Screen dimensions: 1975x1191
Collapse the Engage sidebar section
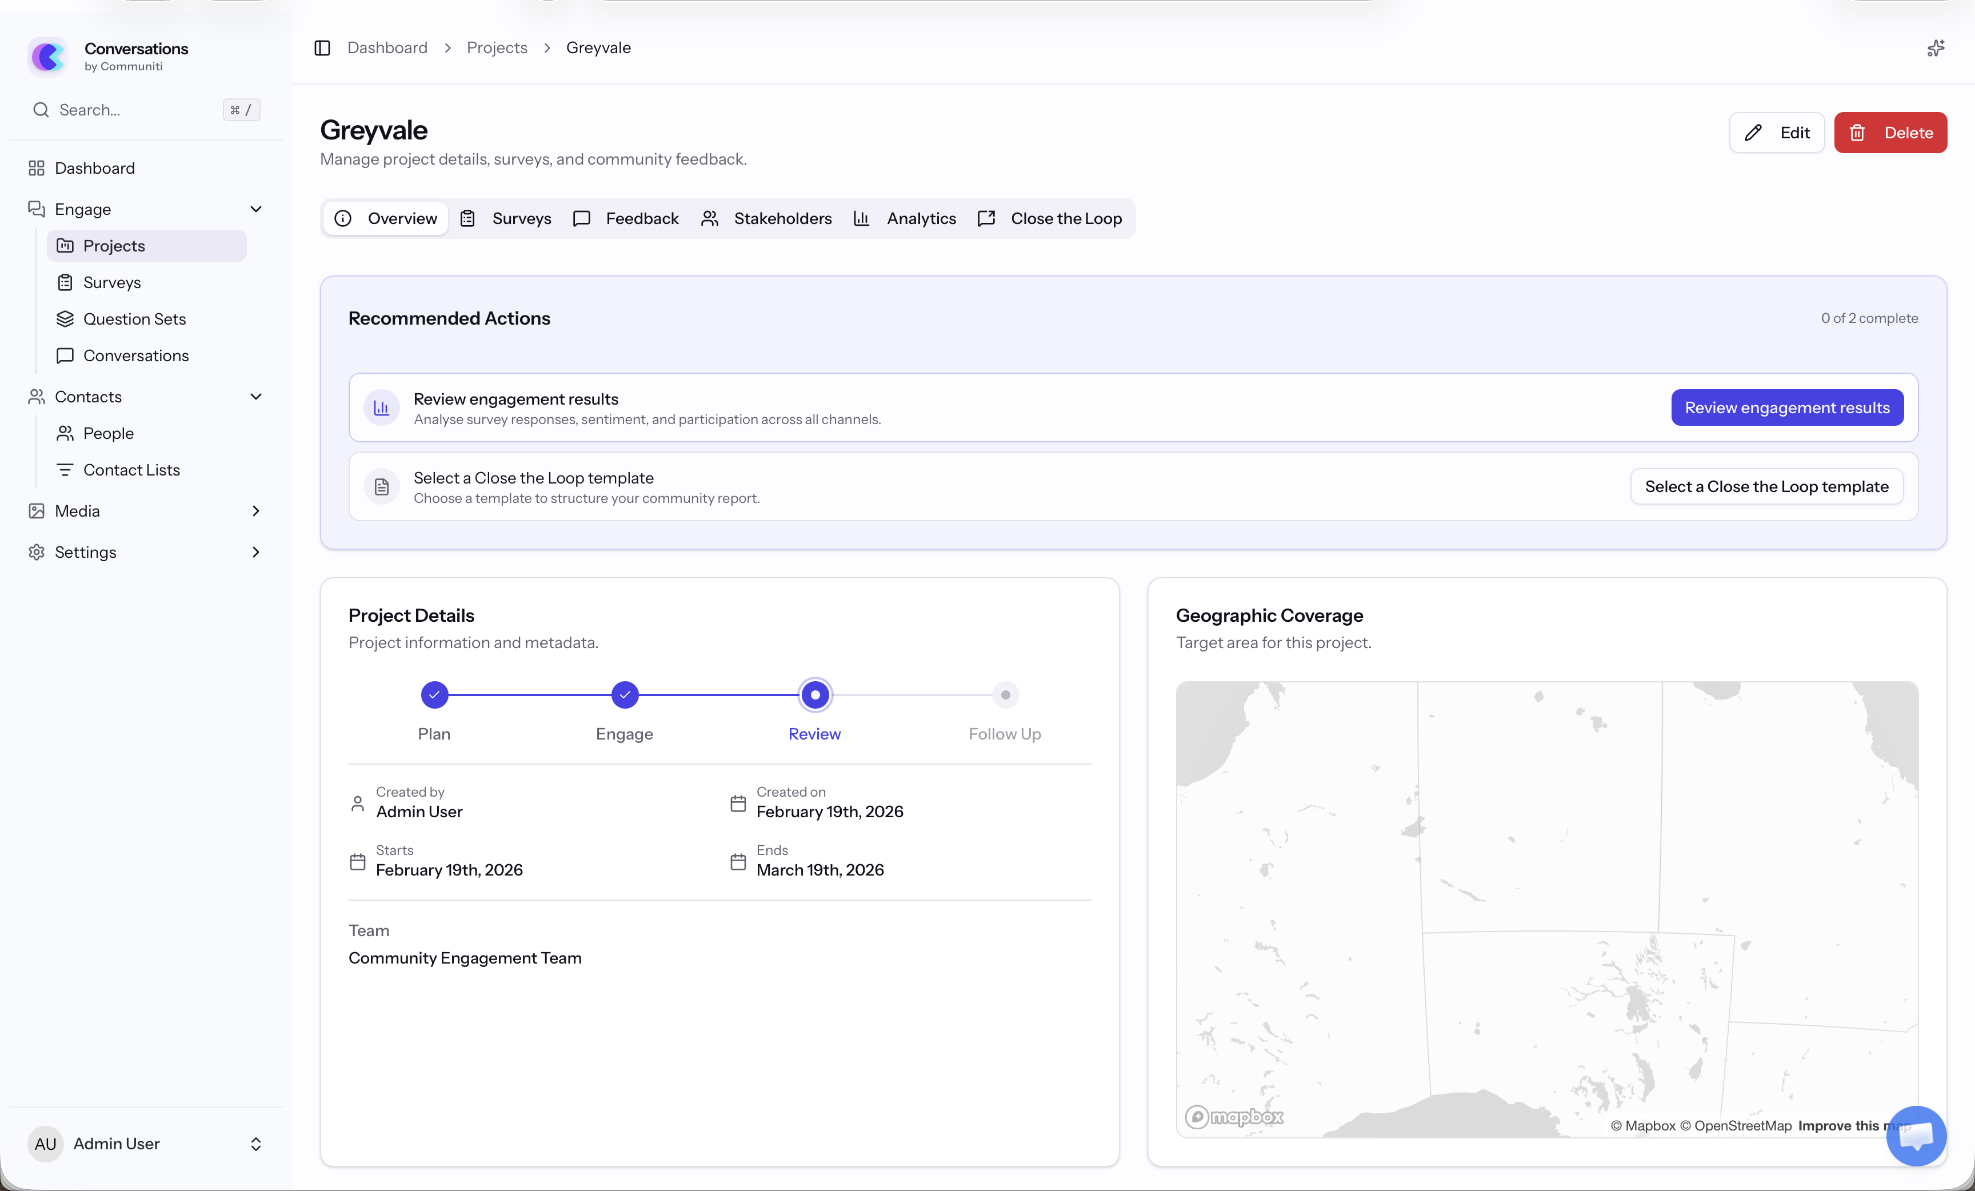click(255, 209)
